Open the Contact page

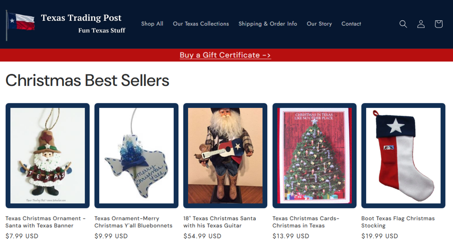[351, 24]
